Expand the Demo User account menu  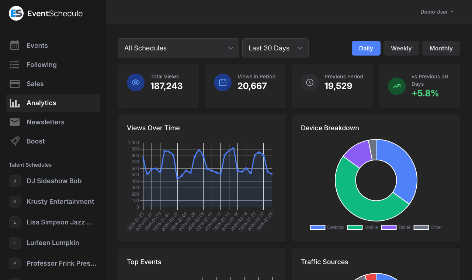(x=437, y=11)
